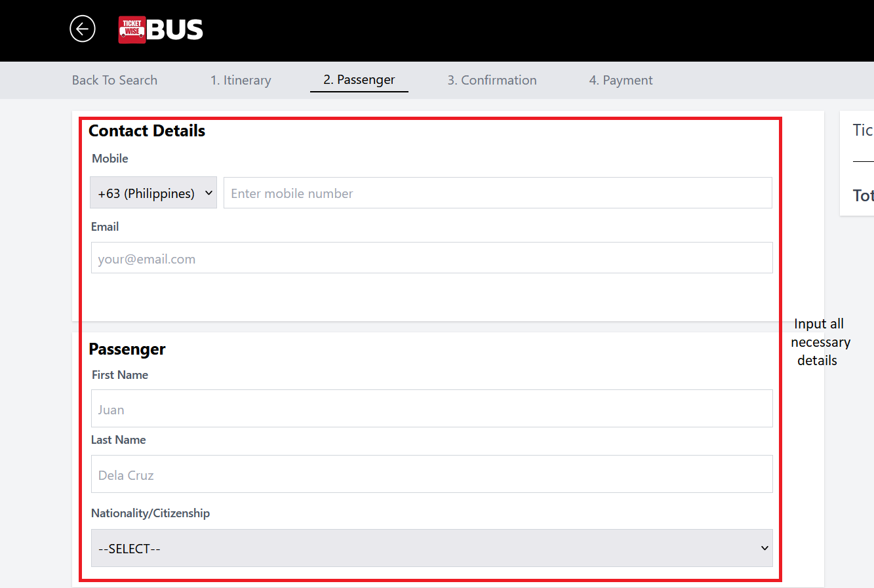Click the Email field label
The image size is (874, 588).
pyautogui.click(x=105, y=227)
